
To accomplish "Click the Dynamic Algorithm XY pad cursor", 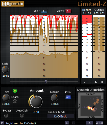I will (x=93, y=107).
